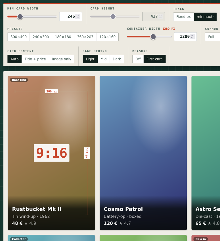Screen dimensions: 220x241
Task: Set page behind to Mid
Action: tap(104, 59)
